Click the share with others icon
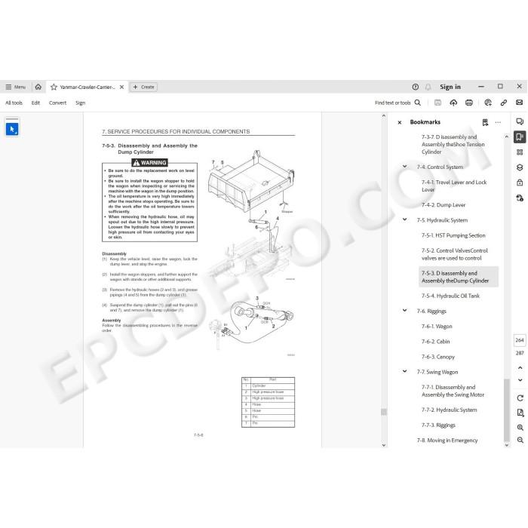This screenshot has height=528, width=528. click(x=487, y=103)
